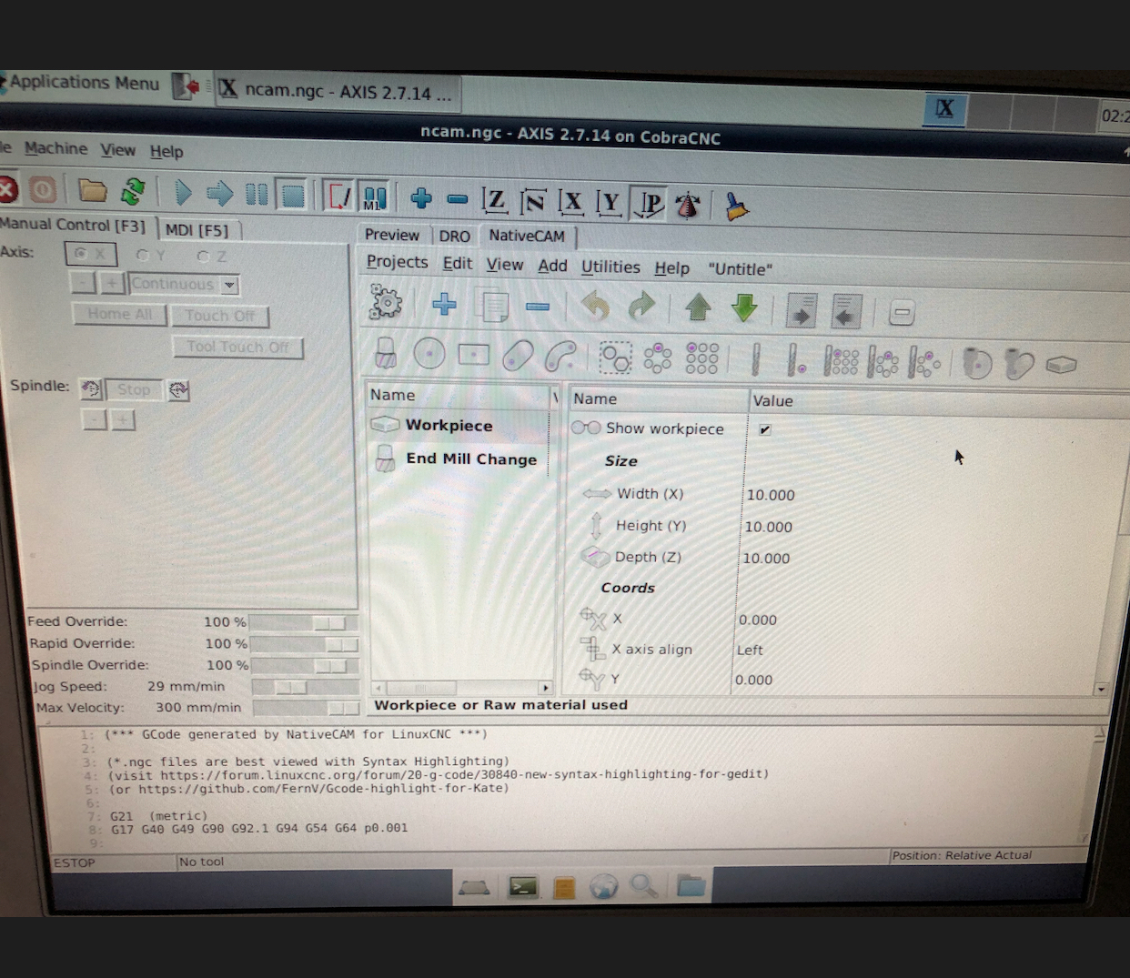Reload the current file with green arrows
The height and width of the screenshot is (978, 1130).
(133, 192)
